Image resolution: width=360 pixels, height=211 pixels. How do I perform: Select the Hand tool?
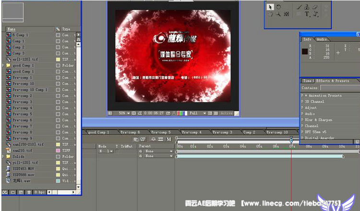pos(270,14)
